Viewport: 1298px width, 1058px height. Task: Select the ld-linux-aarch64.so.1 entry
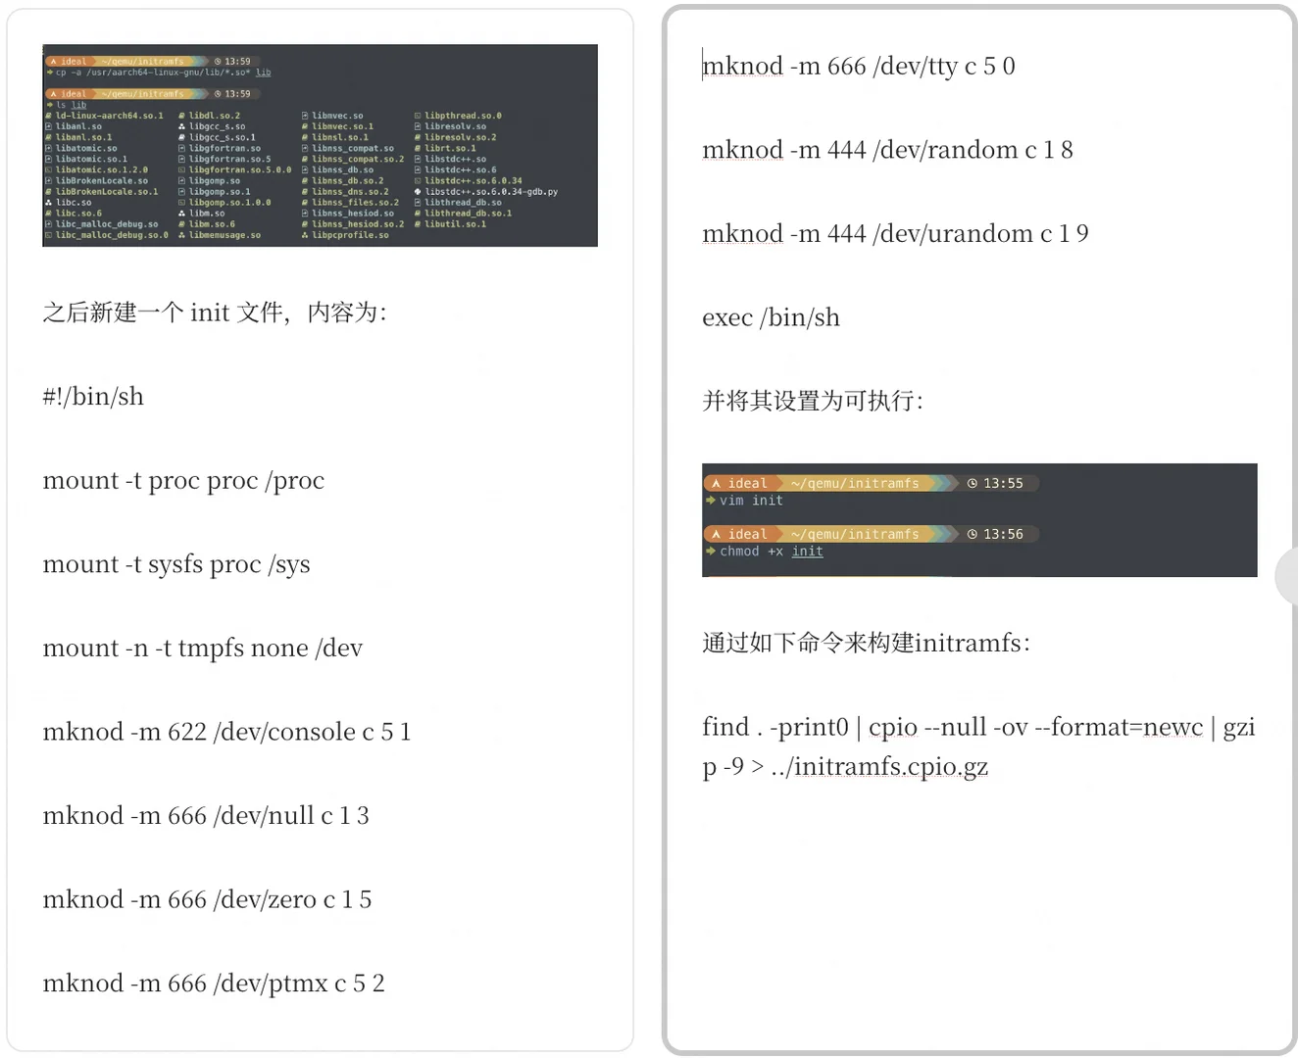coord(109,115)
